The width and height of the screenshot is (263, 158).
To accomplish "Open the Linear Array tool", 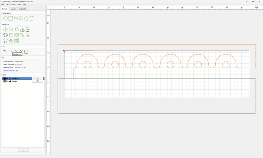I will [5, 40].
